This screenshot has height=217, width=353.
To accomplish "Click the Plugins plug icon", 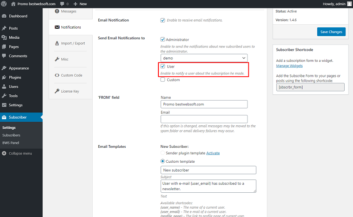I will pyautogui.click(x=4, y=77).
